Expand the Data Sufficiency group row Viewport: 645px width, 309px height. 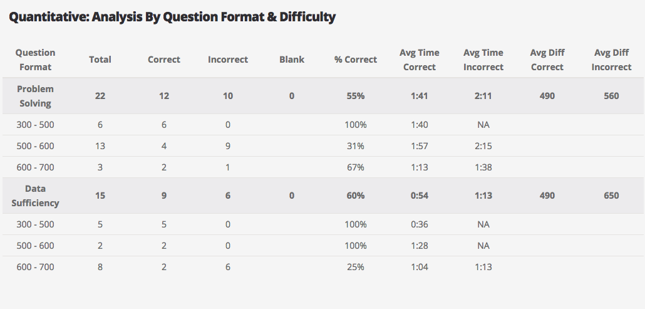coord(35,196)
